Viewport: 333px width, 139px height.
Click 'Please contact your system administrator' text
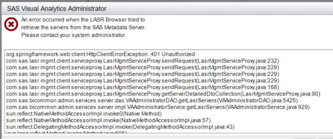coord(73,35)
